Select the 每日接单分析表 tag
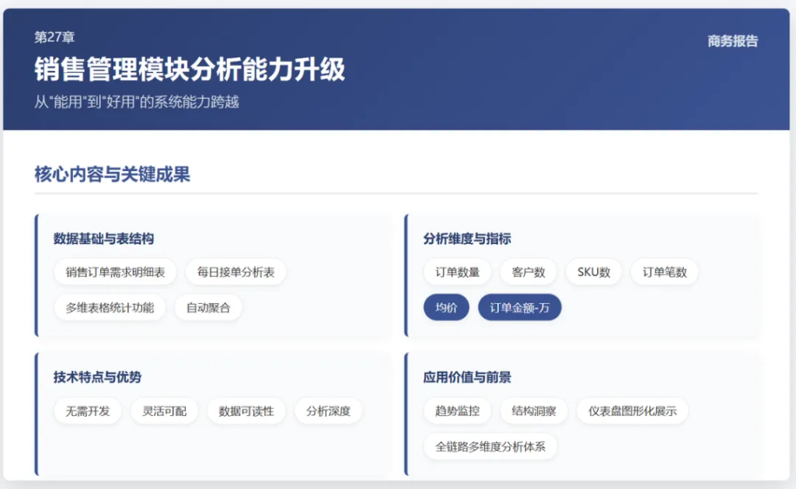Image resolution: width=796 pixels, height=489 pixels. [236, 272]
